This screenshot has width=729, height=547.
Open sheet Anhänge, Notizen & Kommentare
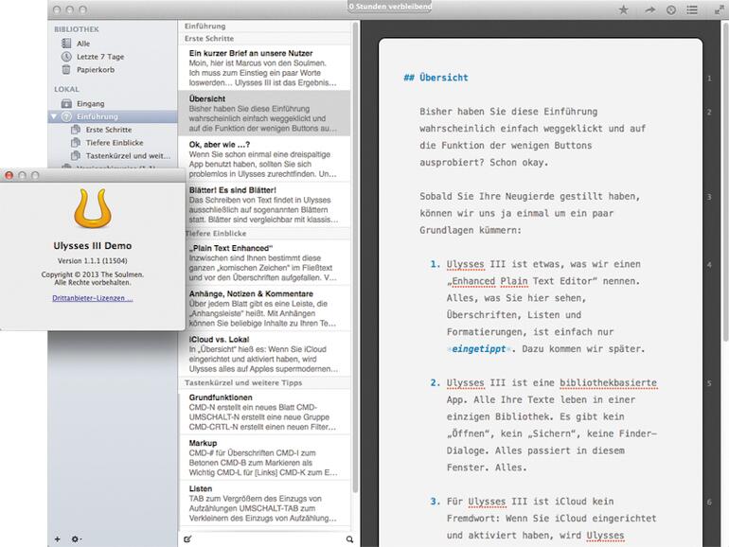coord(264,309)
